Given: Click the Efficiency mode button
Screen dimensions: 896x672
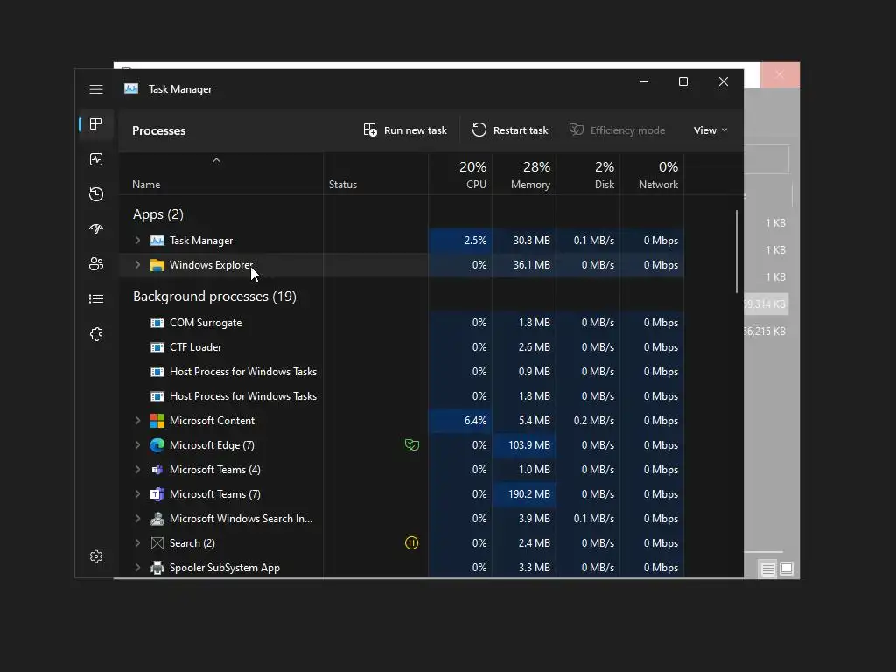Looking at the screenshot, I should click(x=617, y=130).
